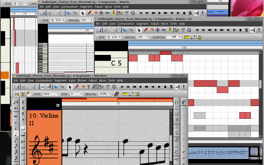Stop playback in Notation window transport
264x165 pixels.
[x=165, y=87]
